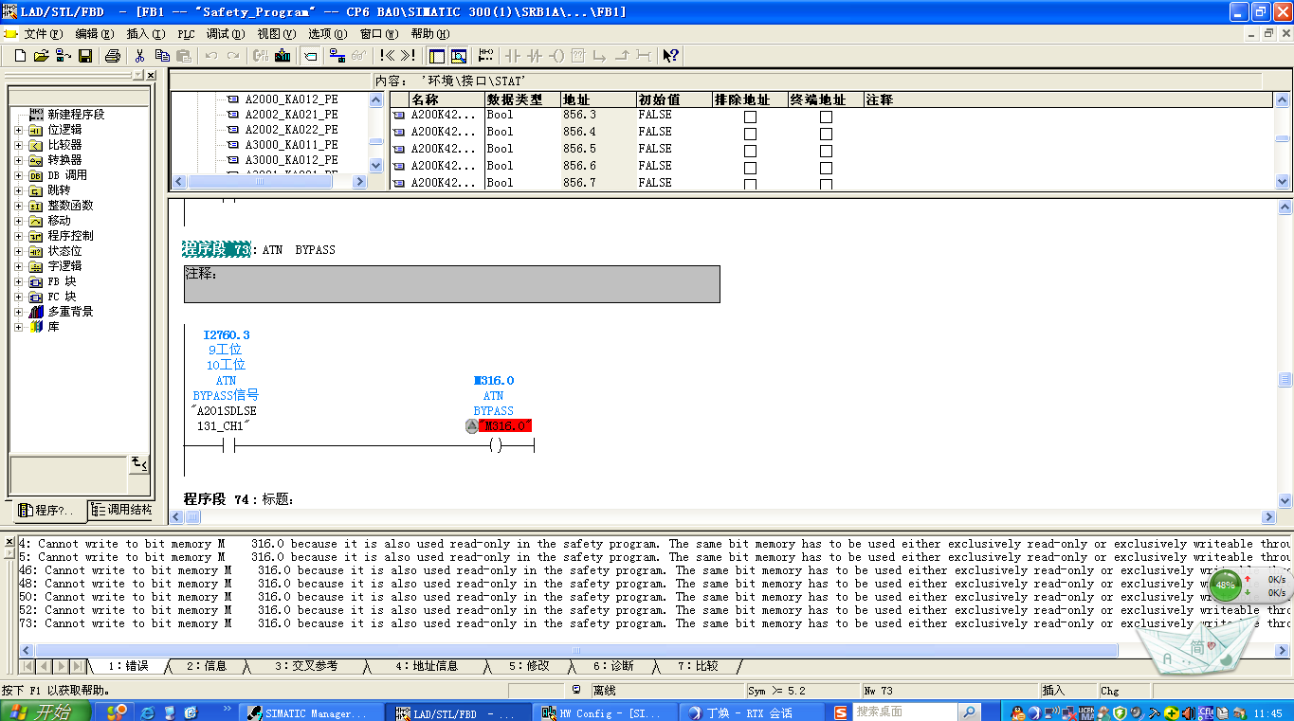
Task: Close the program elements panel
Action: click(x=150, y=75)
